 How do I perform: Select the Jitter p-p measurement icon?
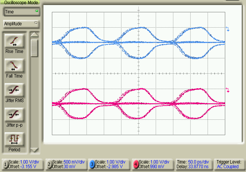pyautogui.click(x=14, y=115)
